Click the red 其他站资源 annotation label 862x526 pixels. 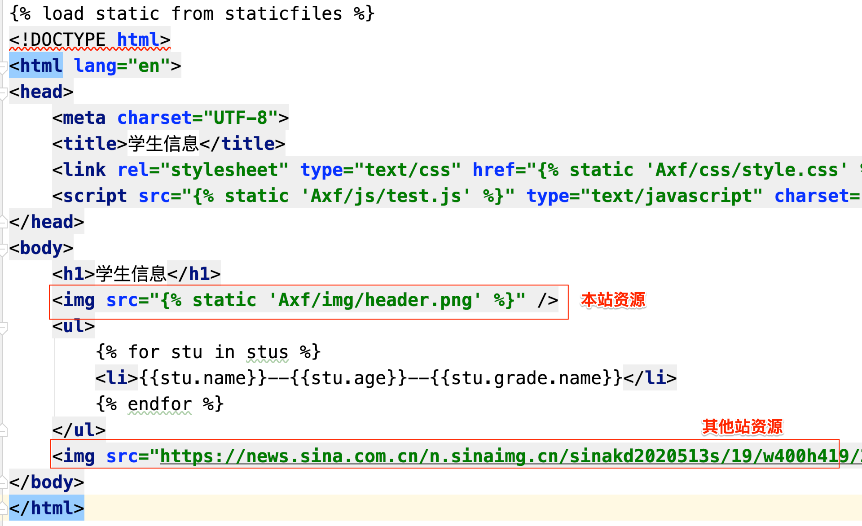(742, 426)
